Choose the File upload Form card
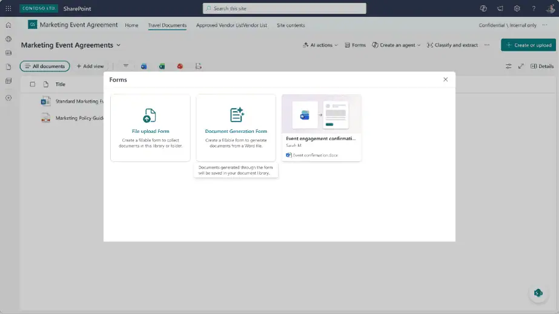 (150, 127)
